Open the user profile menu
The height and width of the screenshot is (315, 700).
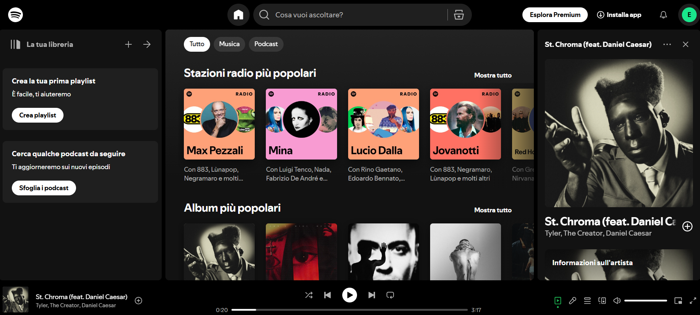pos(689,15)
